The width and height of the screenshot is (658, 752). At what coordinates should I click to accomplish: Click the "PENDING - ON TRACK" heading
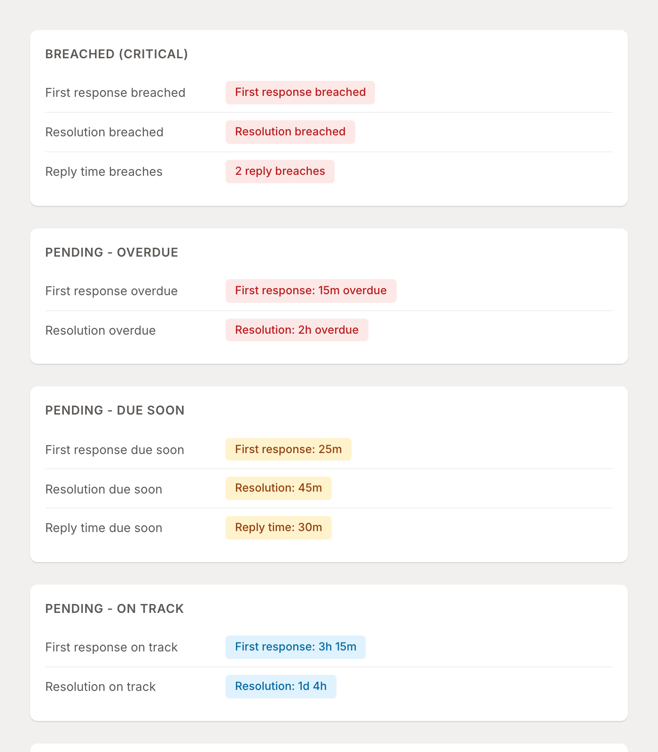[114, 609]
